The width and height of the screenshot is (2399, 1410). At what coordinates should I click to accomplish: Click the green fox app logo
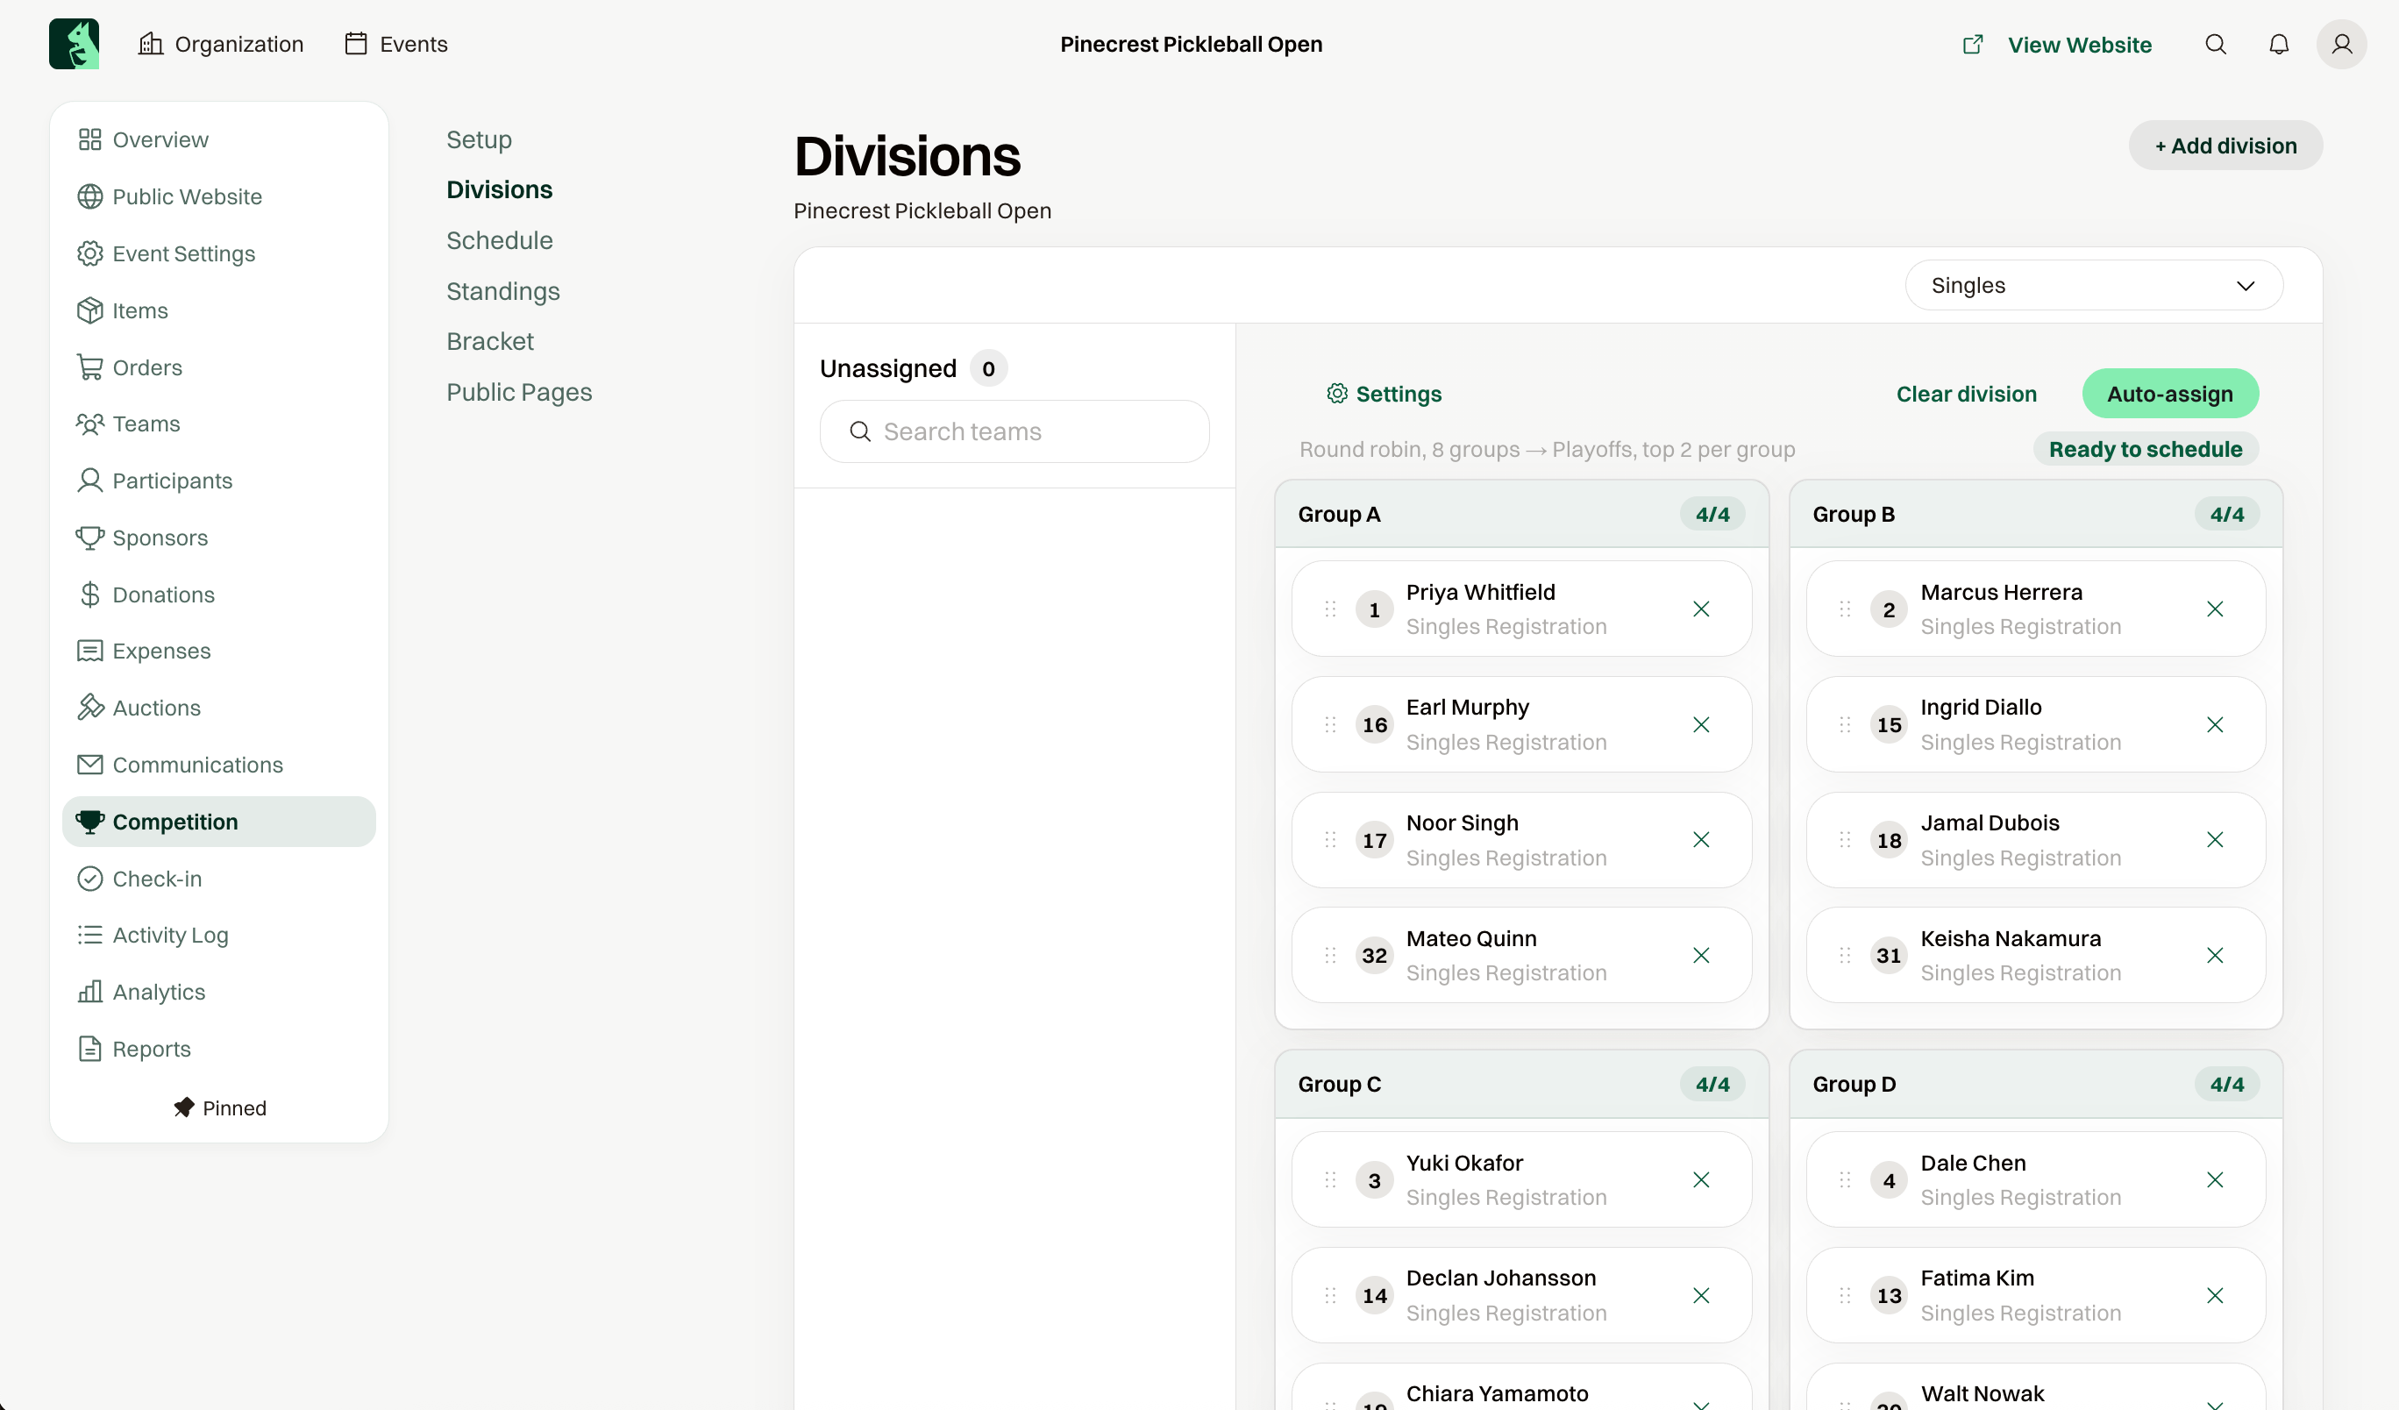(x=75, y=44)
